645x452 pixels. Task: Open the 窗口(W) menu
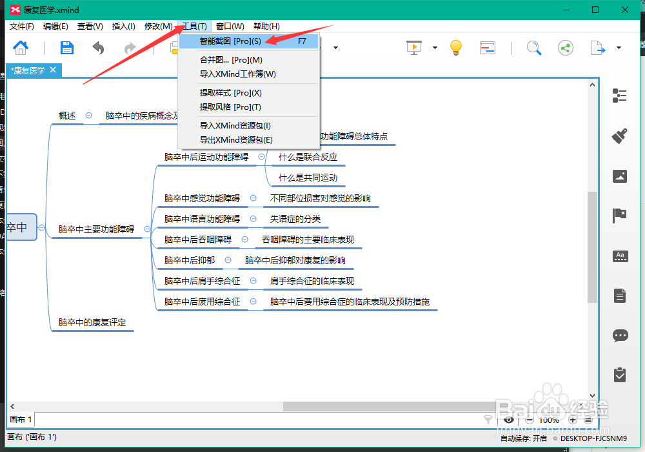(x=230, y=26)
